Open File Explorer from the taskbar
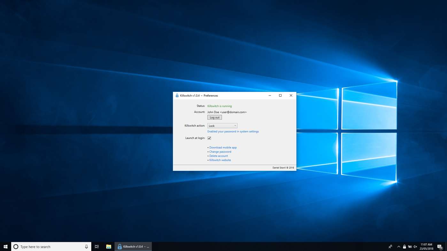Image resolution: width=447 pixels, height=251 pixels. click(x=109, y=247)
